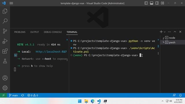Click the VS Code logo in title bar
185x104 pixels.
point(4,3)
